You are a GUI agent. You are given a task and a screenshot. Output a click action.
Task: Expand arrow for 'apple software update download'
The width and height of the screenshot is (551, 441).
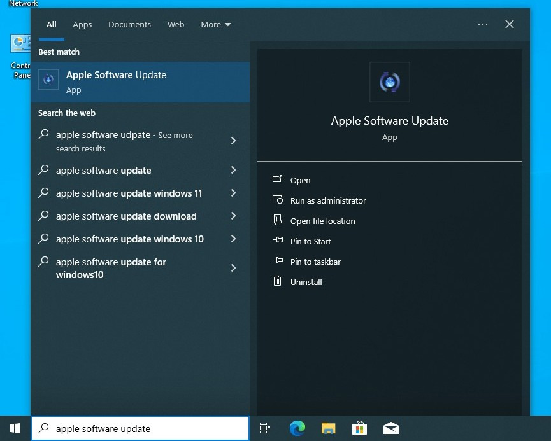click(233, 216)
